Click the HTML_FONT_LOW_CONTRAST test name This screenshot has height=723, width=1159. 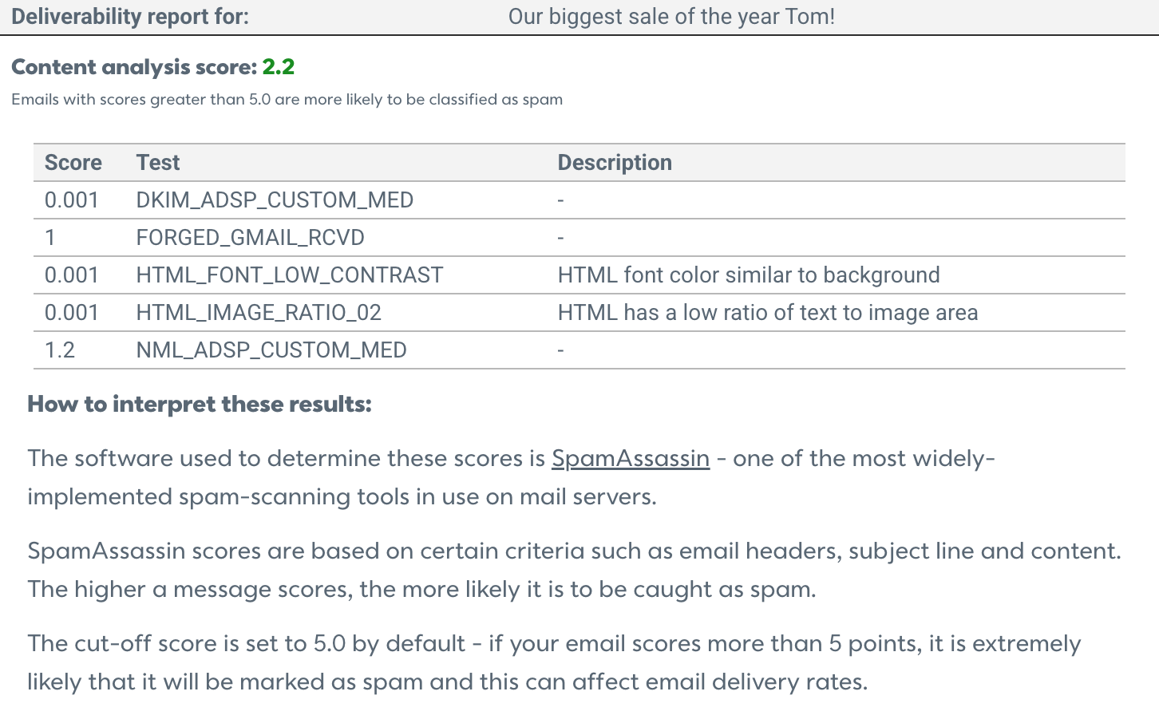coord(290,275)
